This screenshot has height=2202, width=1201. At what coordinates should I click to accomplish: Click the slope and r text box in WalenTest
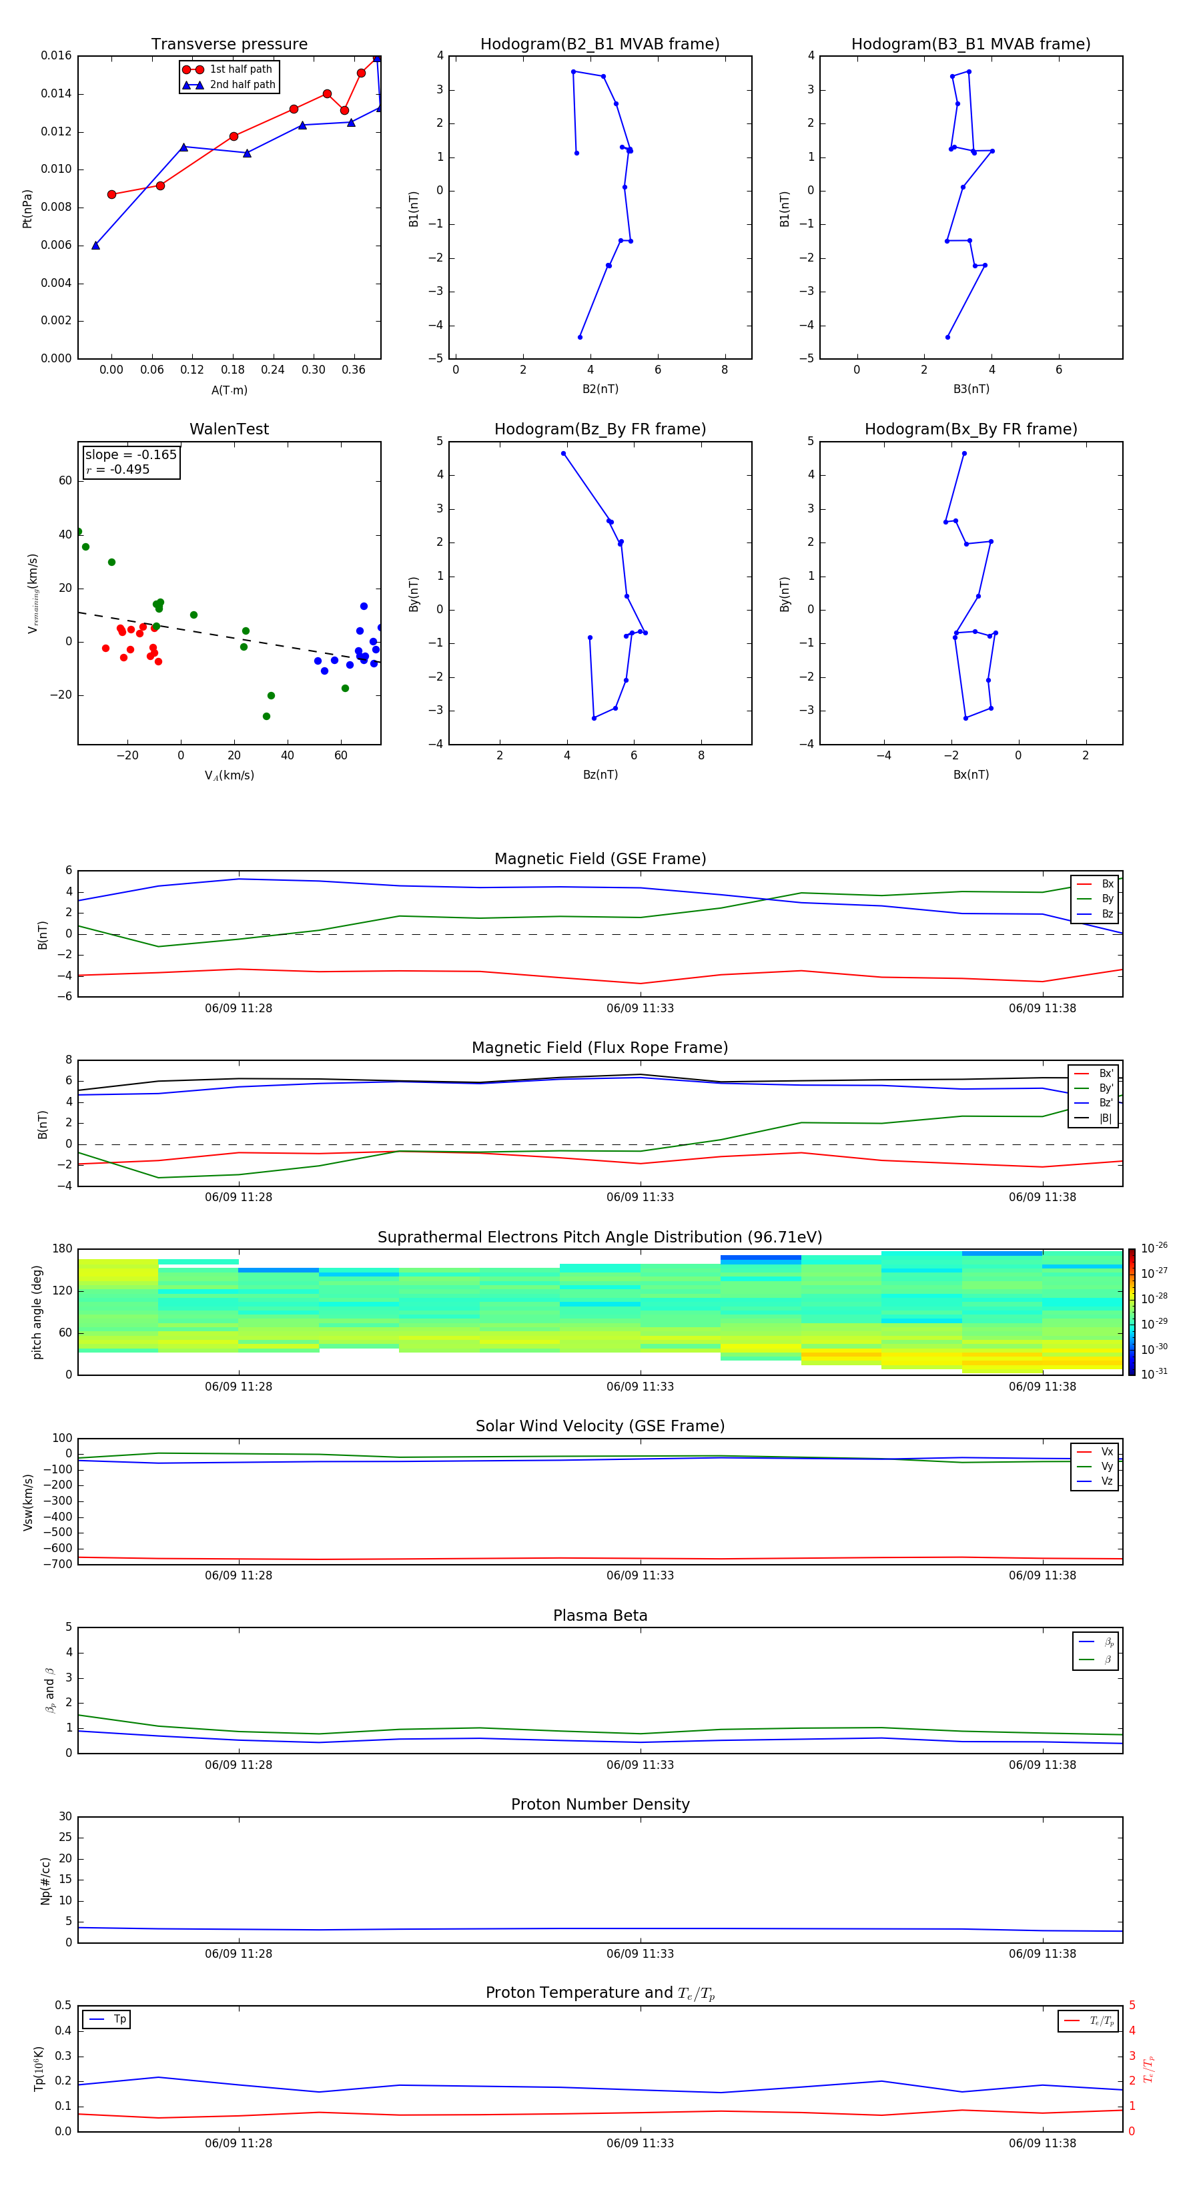131,462
